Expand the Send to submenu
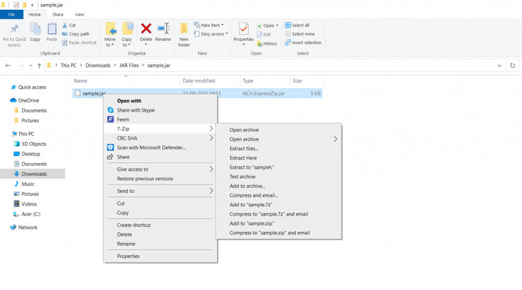 point(211,191)
